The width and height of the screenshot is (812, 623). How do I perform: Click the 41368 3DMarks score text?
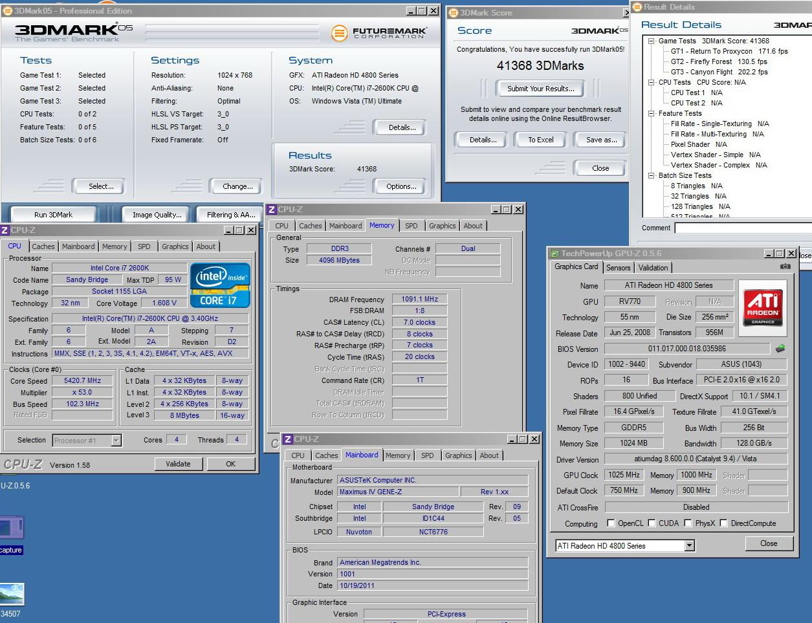coord(540,65)
